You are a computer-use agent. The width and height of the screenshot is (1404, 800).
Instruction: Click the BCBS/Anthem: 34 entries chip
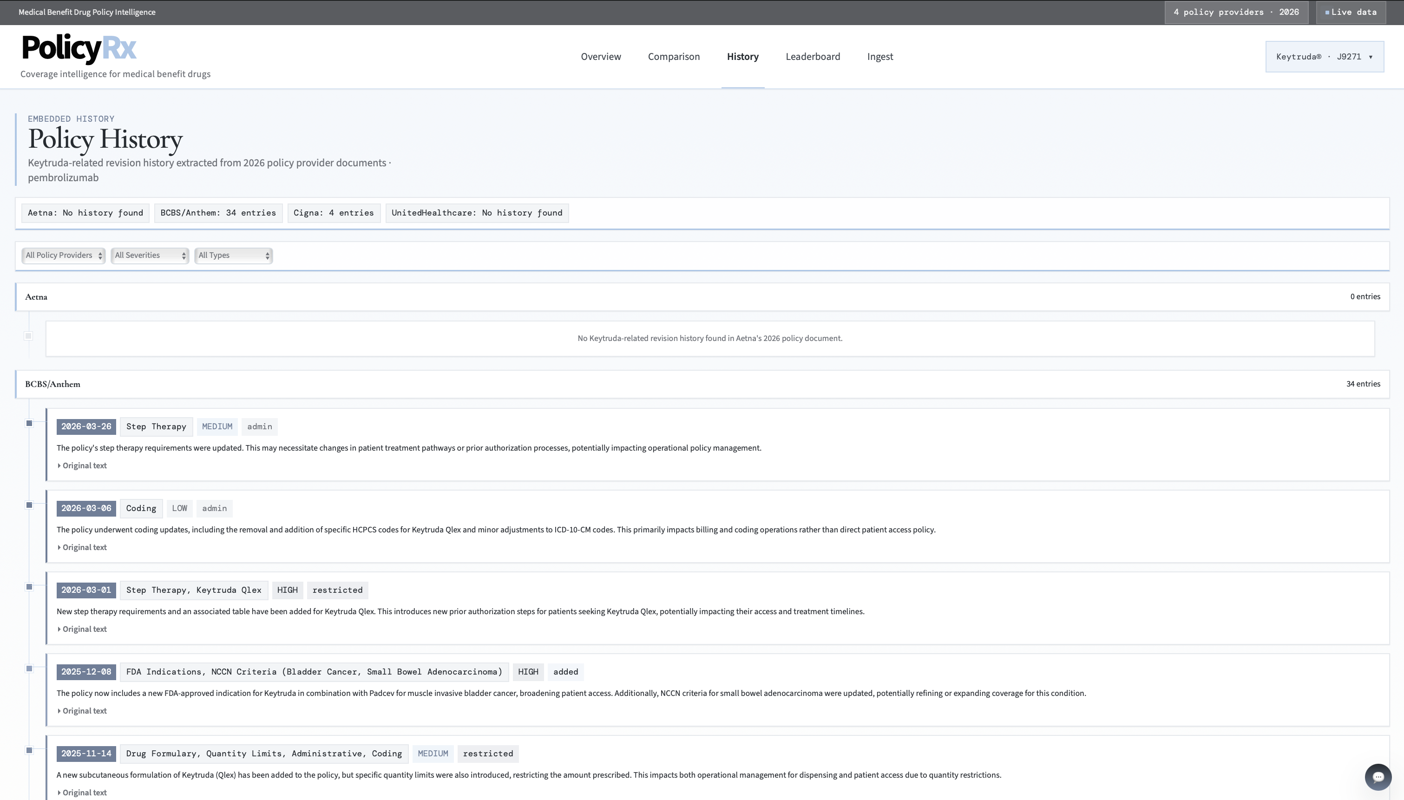(218, 213)
